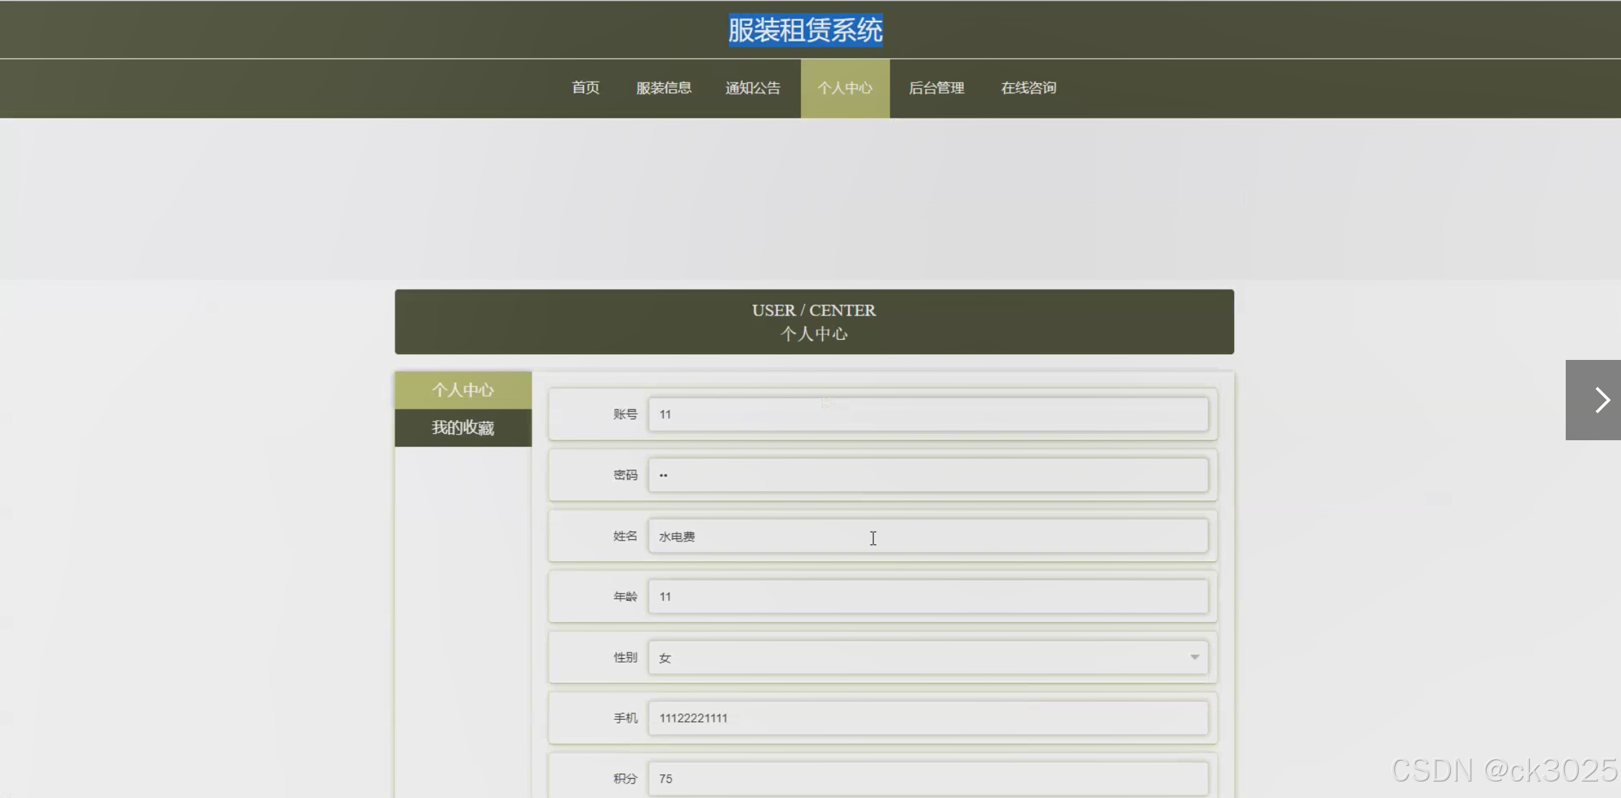Click the 年龄 input field
The width and height of the screenshot is (1621, 798).
927,597
